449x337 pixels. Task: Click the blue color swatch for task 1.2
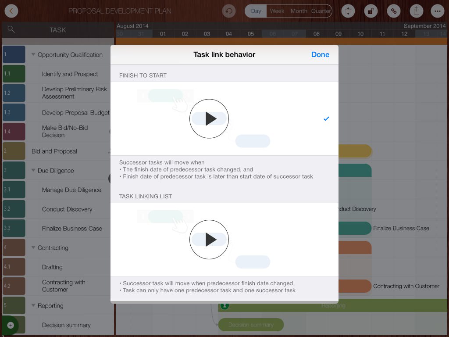[14, 93]
